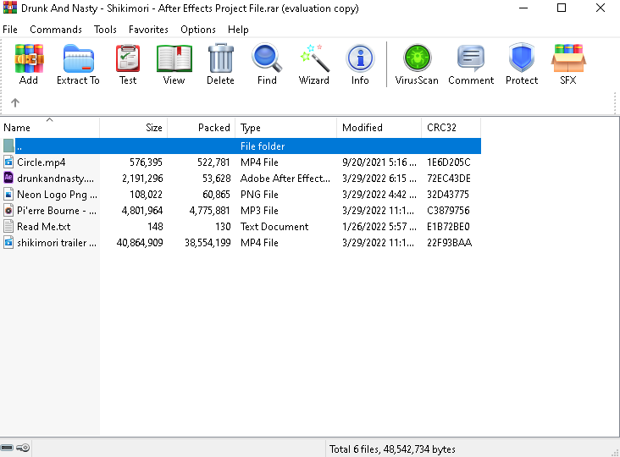Click CRC32 value E1B72BE0
The height and width of the screenshot is (457, 620).
tap(448, 227)
